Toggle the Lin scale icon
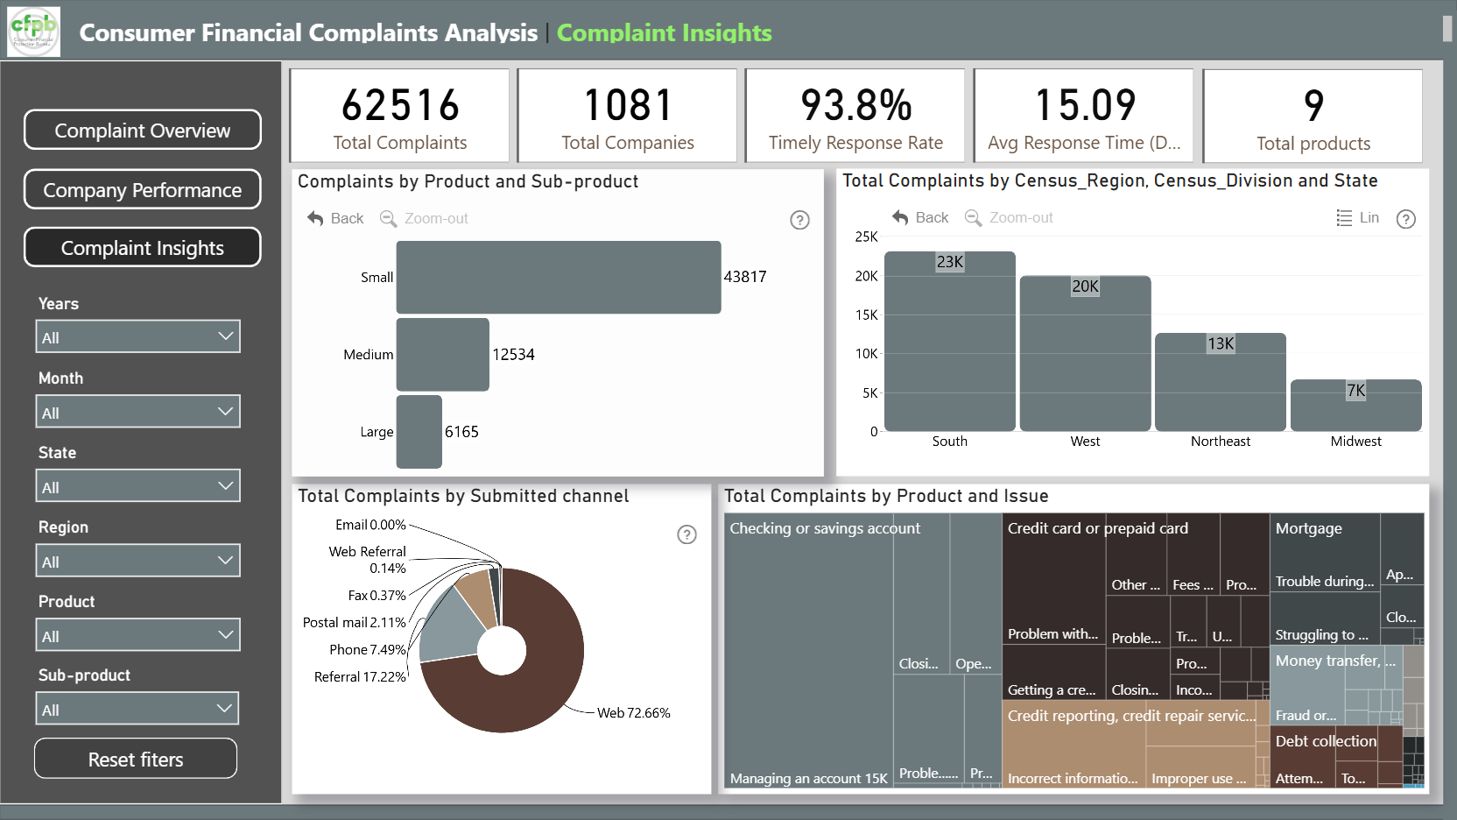Image resolution: width=1457 pixels, height=820 pixels. [x=1344, y=217]
